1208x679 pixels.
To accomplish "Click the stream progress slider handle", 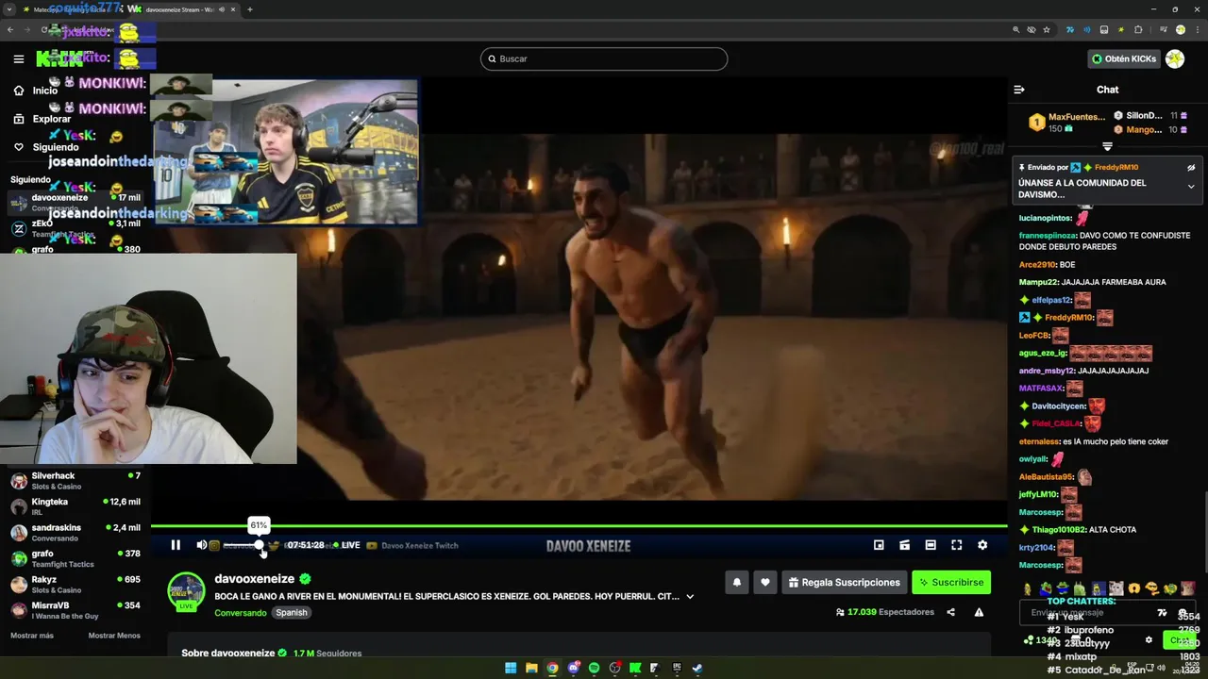I will [x=260, y=545].
